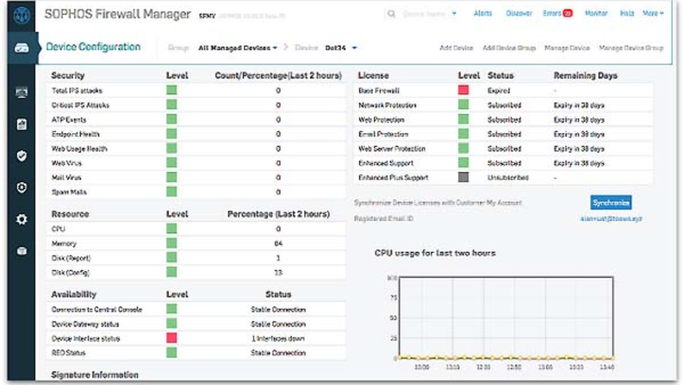Screen dimensions: 684x385
Task: Select the Disk (Report) row label
Action: pos(71,258)
